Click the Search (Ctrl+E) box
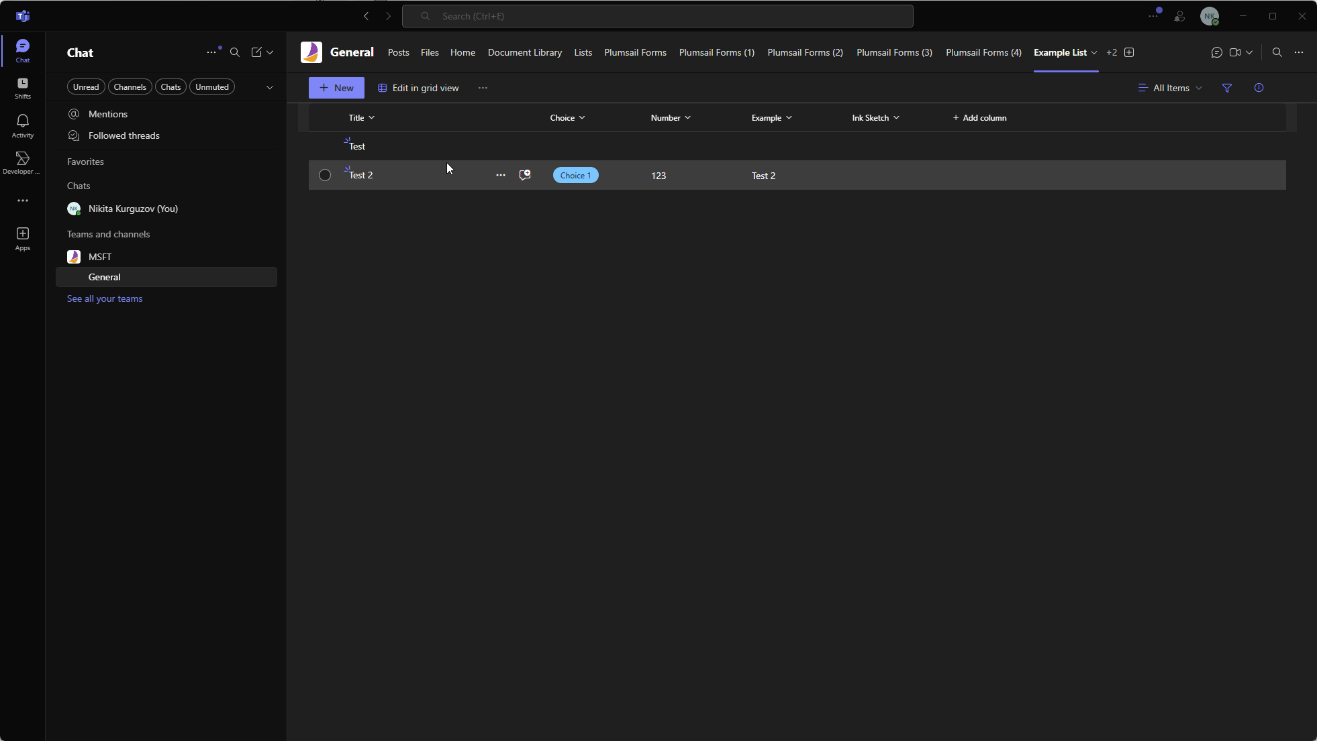The height and width of the screenshot is (741, 1317). pyautogui.click(x=658, y=16)
